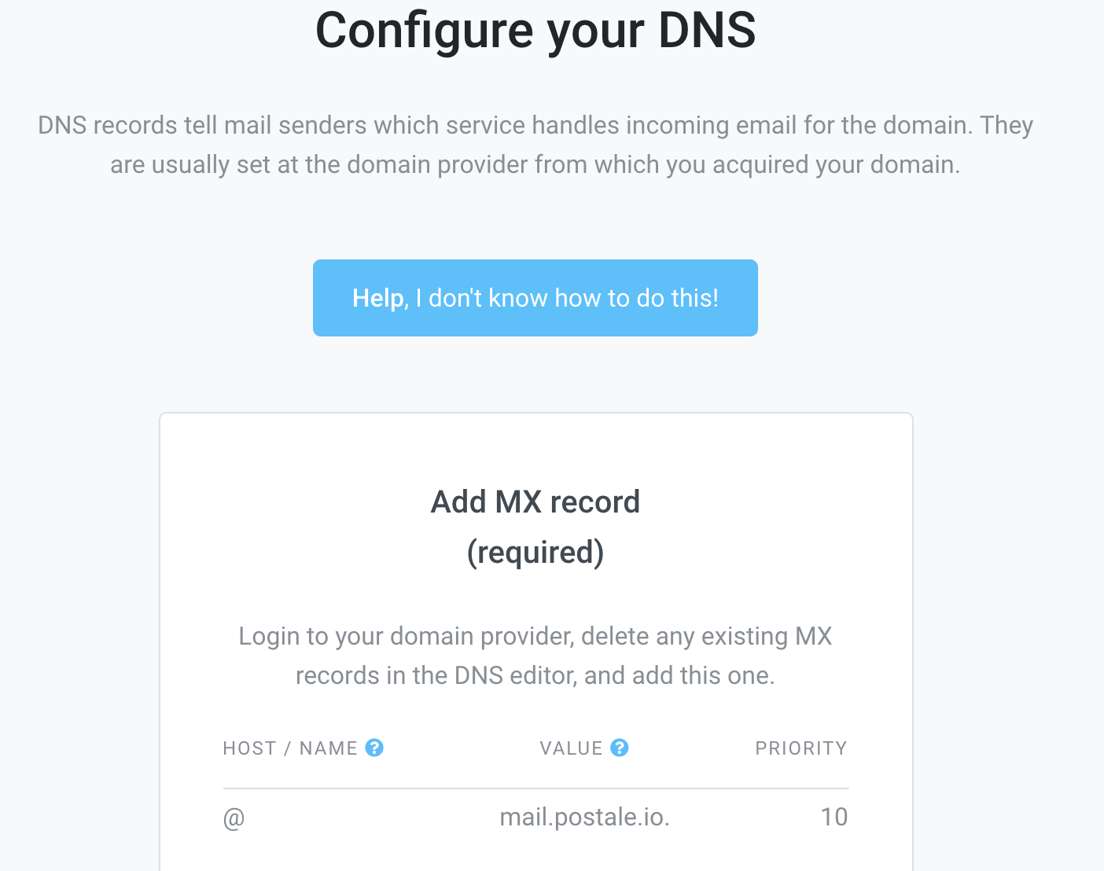Click the Help, I don't know how to do this button
This screenshot has height=871, width=1104.
535,298
